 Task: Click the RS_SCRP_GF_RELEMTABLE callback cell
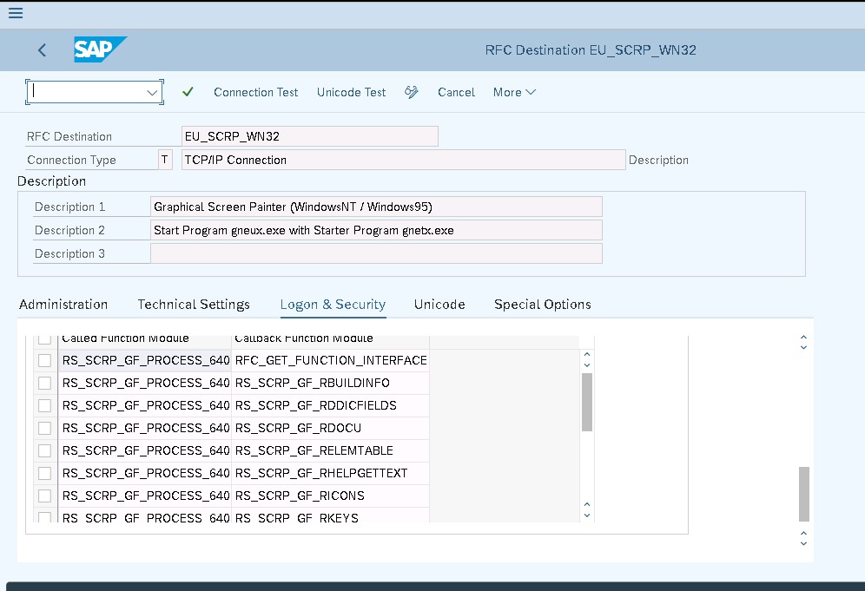(330, 451)
